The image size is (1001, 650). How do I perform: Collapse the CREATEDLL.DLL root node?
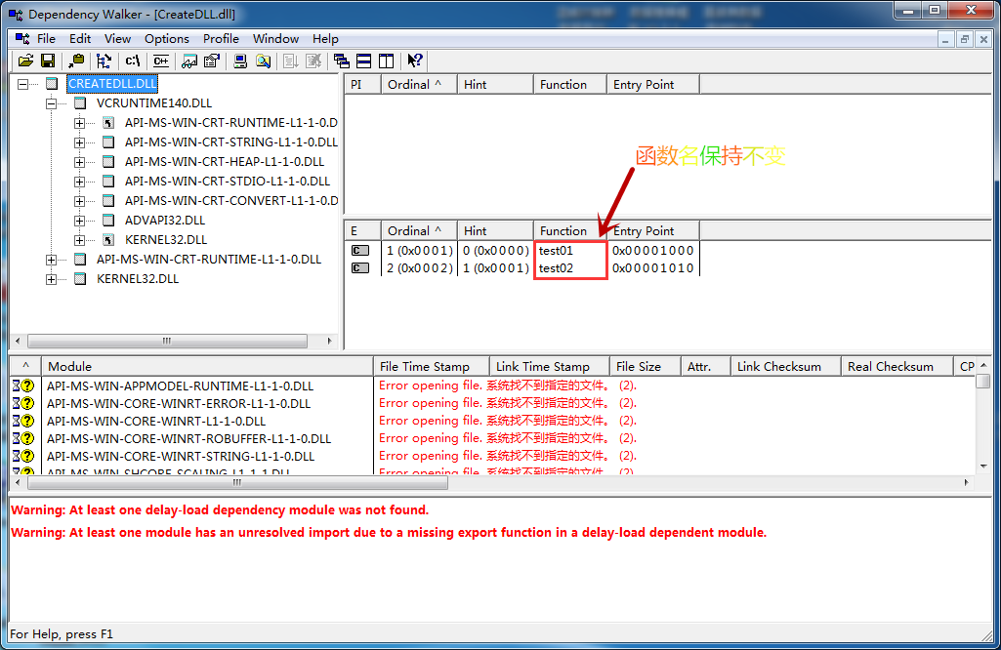click(23, 84)
